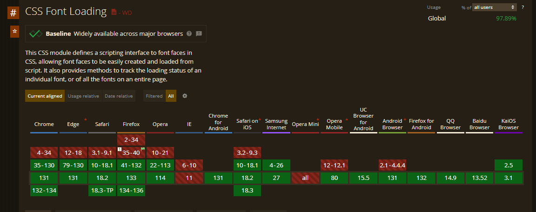Click Chrome 35-130 supported cell

44,165
